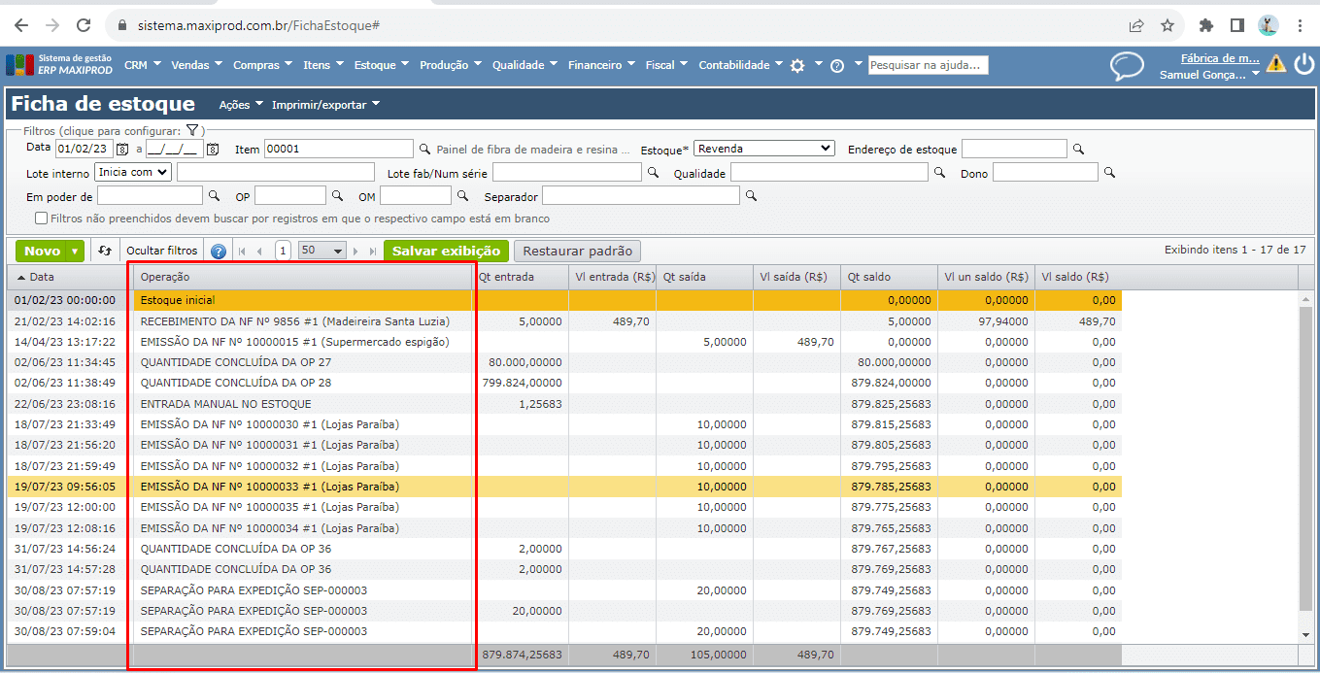Viewport: 1320px width, 673px height.
Task: Click the Salvar exibição button
Action: [x=446, y=251]
